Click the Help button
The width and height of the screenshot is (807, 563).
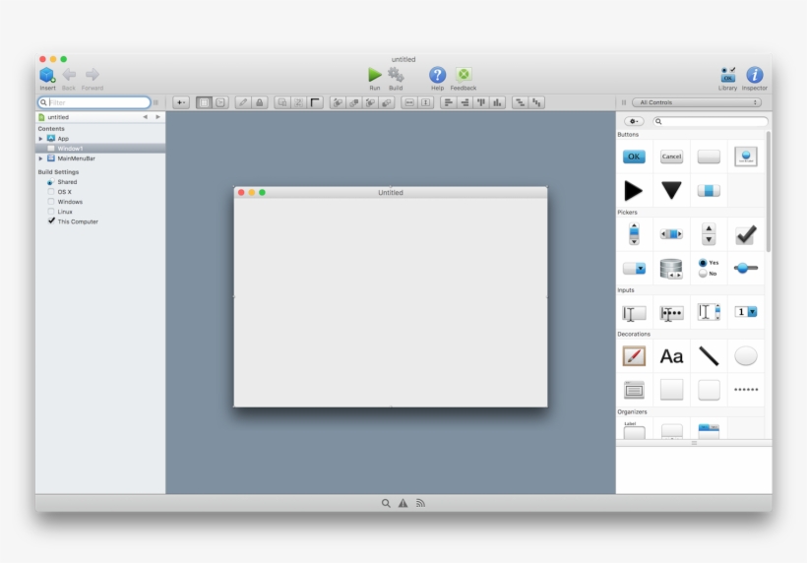pyautogui.click(x=437, y=75)
